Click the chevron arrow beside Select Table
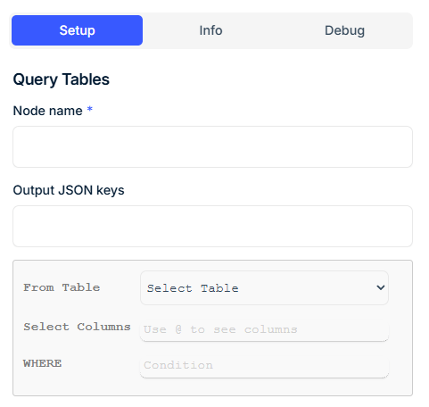 (x=381, y=287)
